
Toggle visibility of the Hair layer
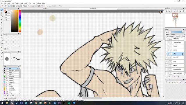166,62
